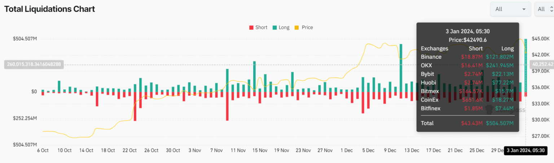
Task: Open the first All dropdown with caret arrow
Action: pos(510,9)
